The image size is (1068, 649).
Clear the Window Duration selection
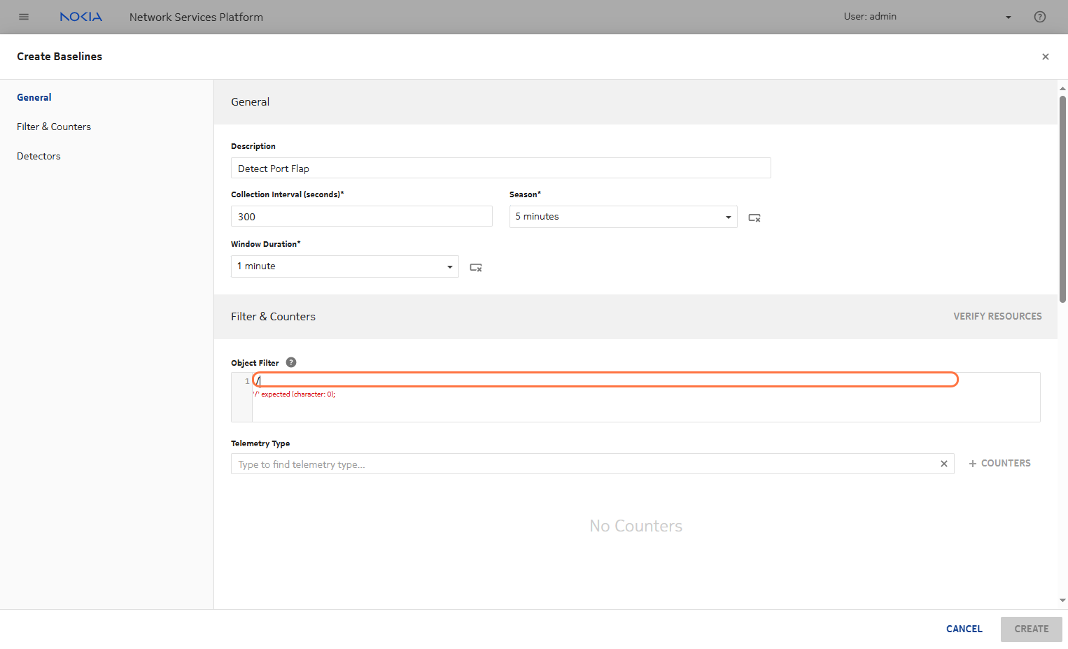pos(475,267)
